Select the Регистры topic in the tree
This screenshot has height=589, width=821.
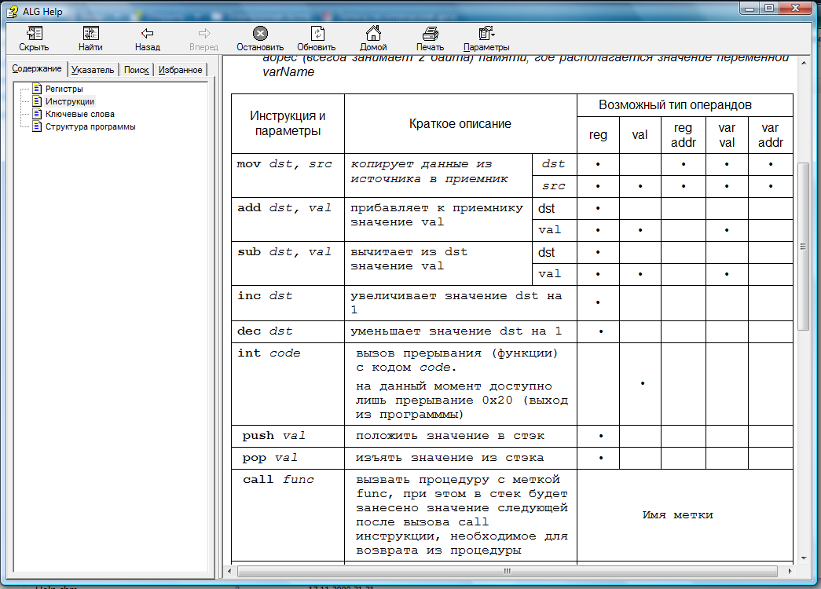(x=64, y=89)
